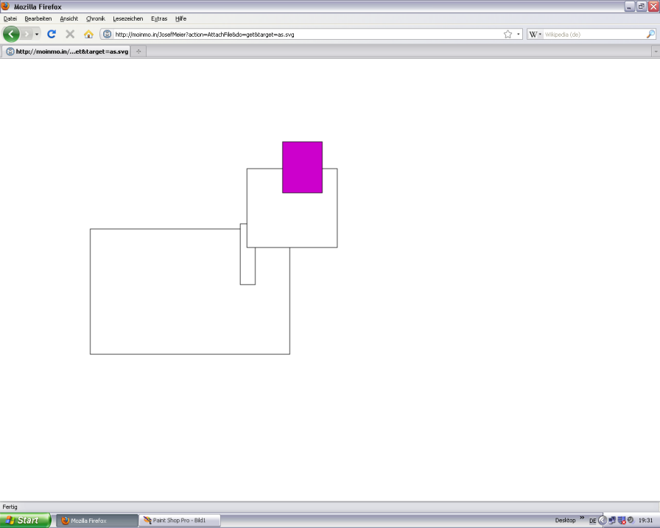Viewport: 660px width, 528px height.
Task: Select the as.svg browser tab
Action: click(x=66, y=52)
